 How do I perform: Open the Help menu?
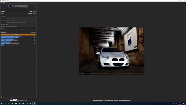4,2
